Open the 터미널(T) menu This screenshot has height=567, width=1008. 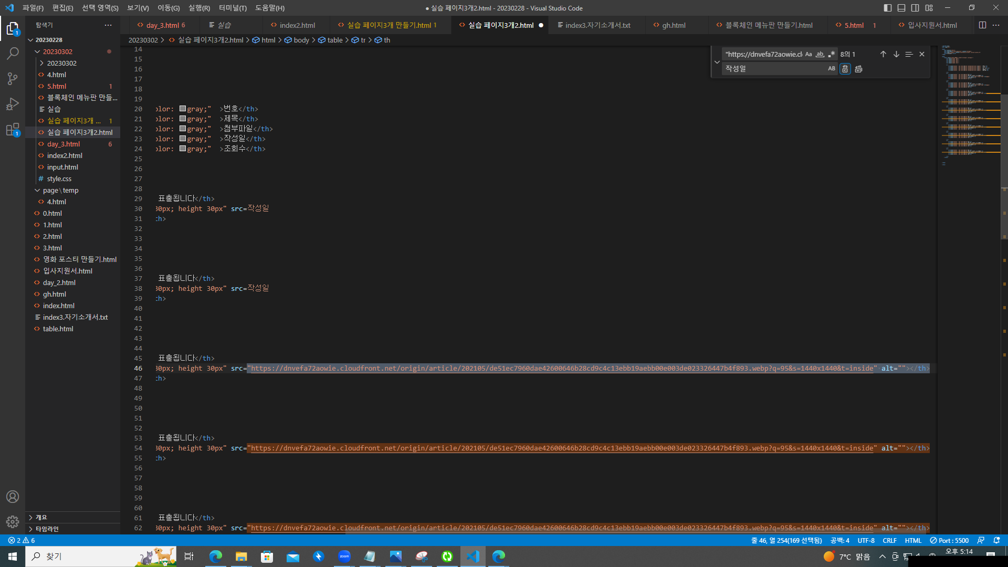point(233,8)
